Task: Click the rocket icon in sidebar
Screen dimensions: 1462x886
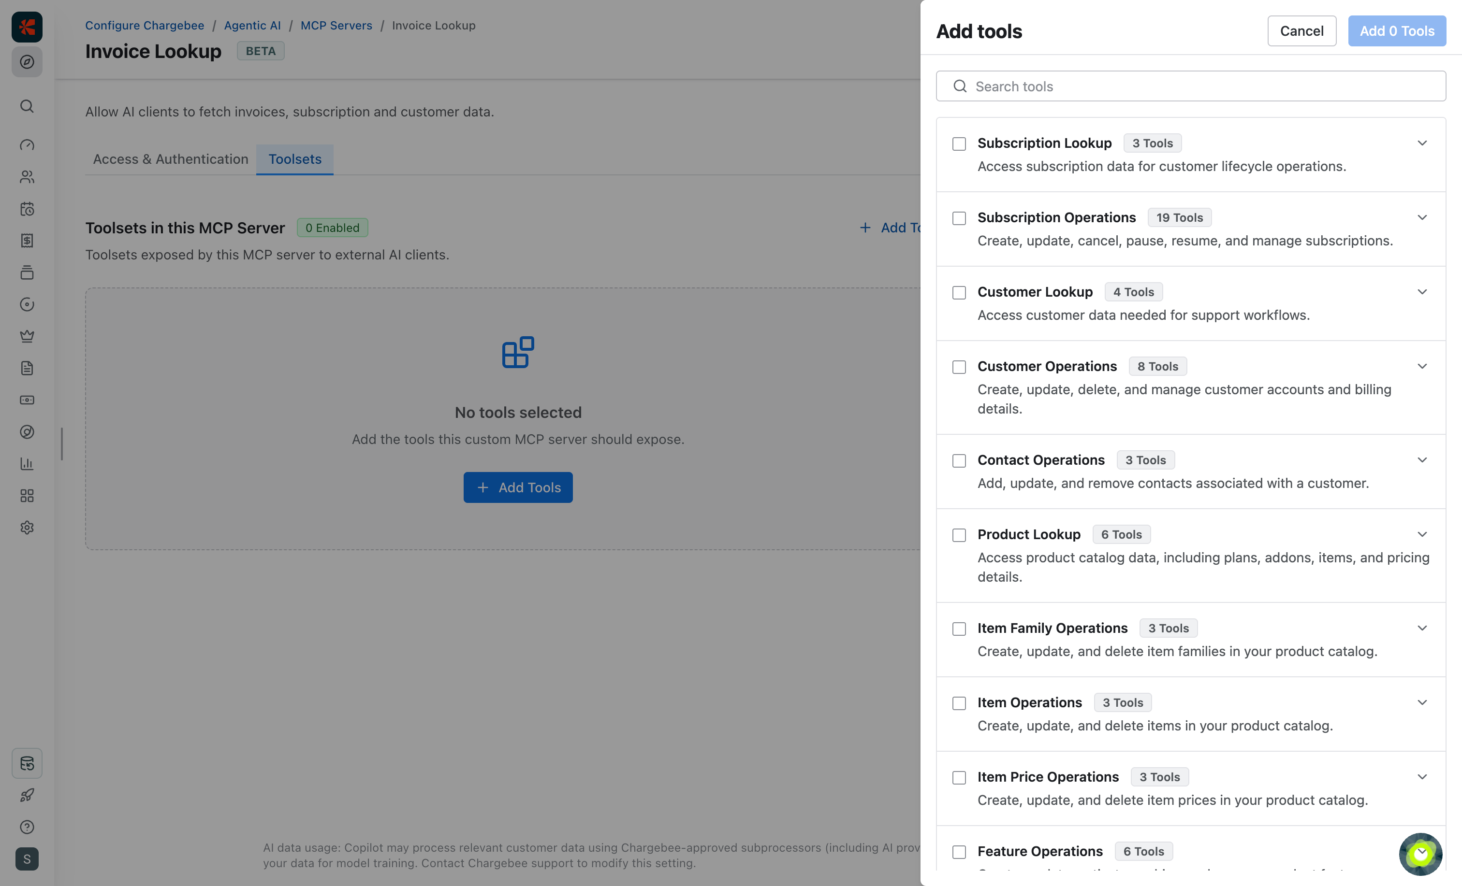Action: pyautogui.click(x=27, y=795)
